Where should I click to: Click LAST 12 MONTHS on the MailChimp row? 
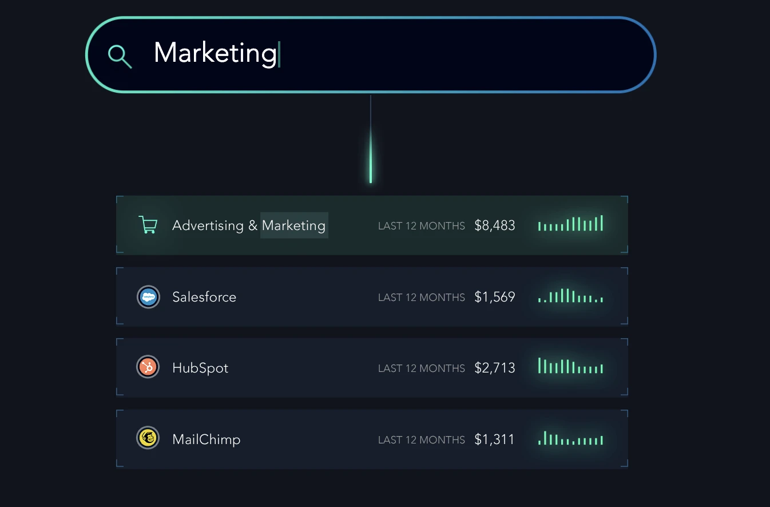pos(422,439)
